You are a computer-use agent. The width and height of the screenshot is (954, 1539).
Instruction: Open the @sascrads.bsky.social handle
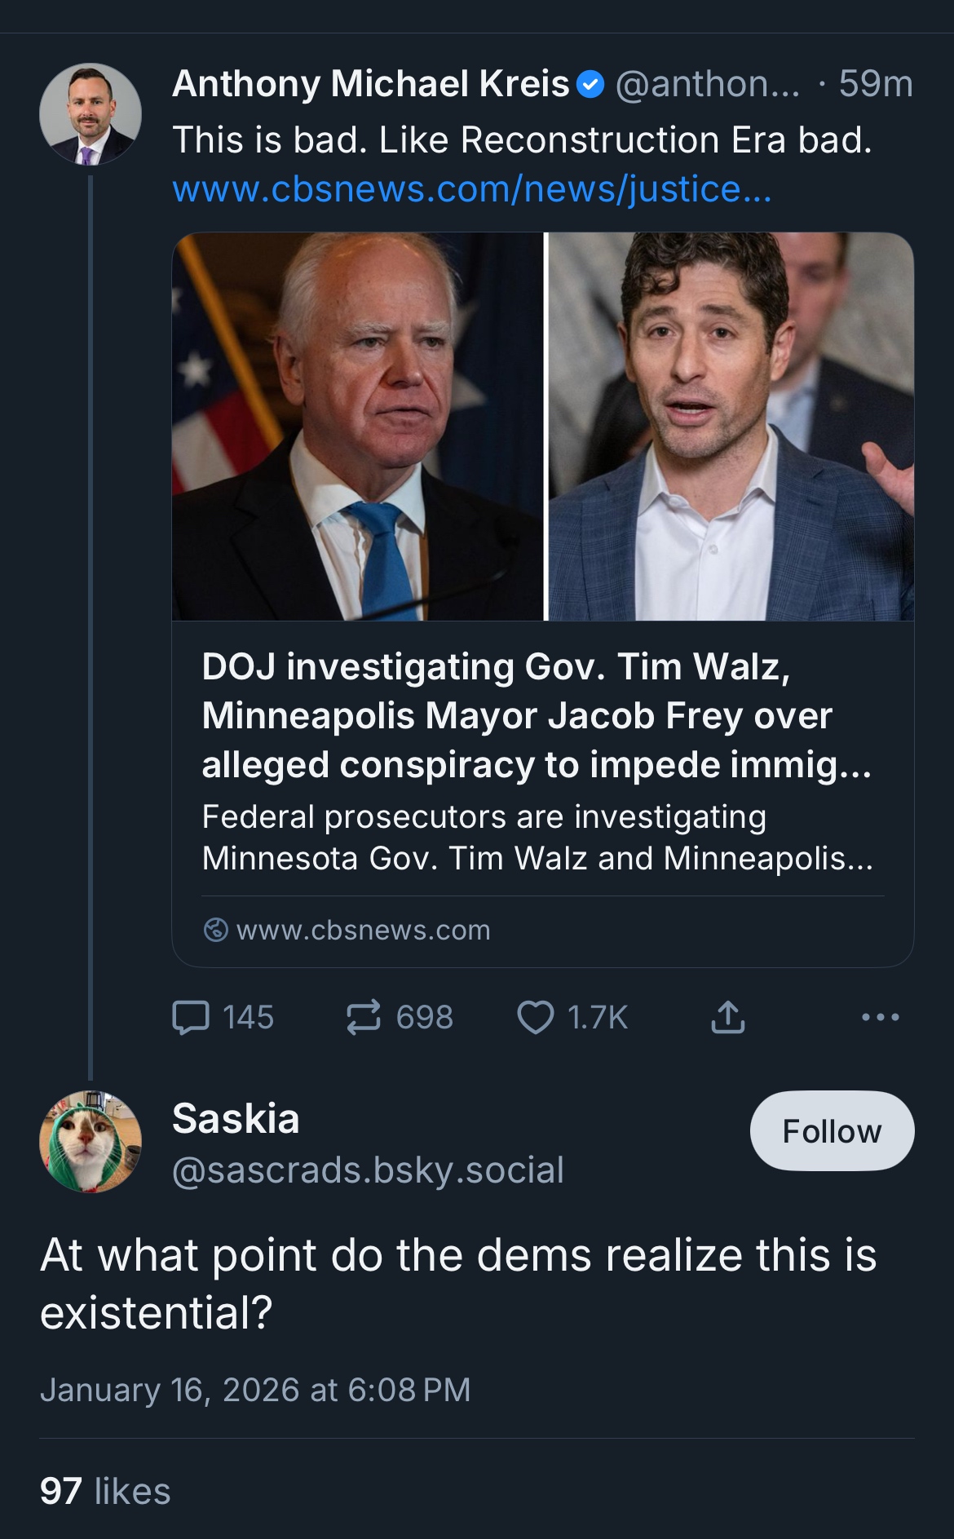pos(368,1170)
